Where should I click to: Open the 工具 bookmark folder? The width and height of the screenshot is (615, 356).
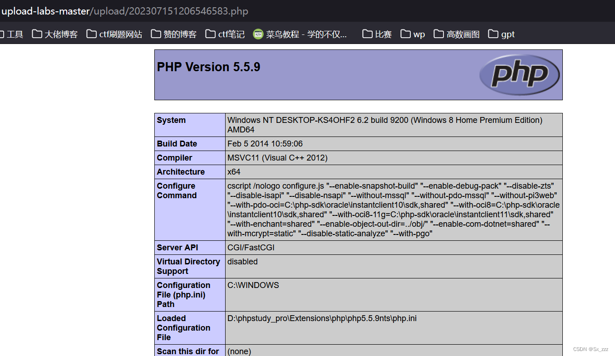[11, 34]
